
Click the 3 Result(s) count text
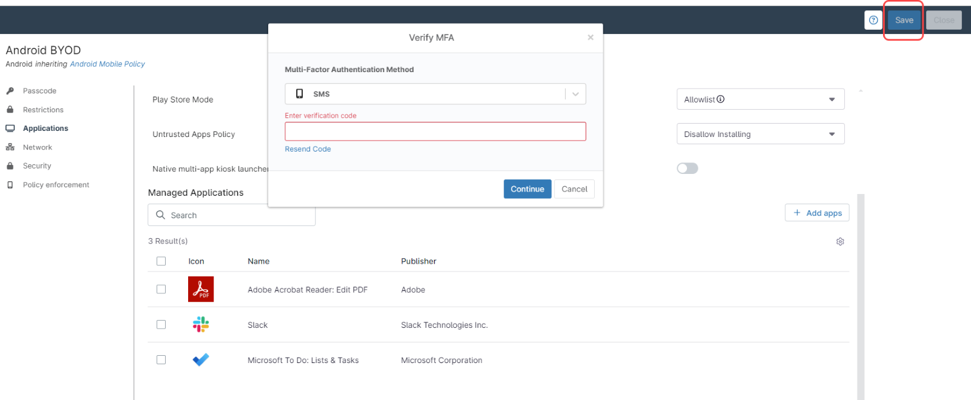[168, 241]
